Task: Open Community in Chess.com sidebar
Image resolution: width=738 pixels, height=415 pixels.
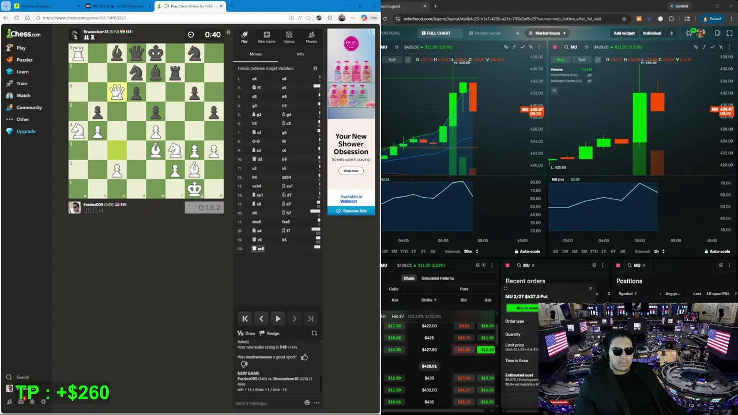Action: pyautogui.click(x=24, y=107)
